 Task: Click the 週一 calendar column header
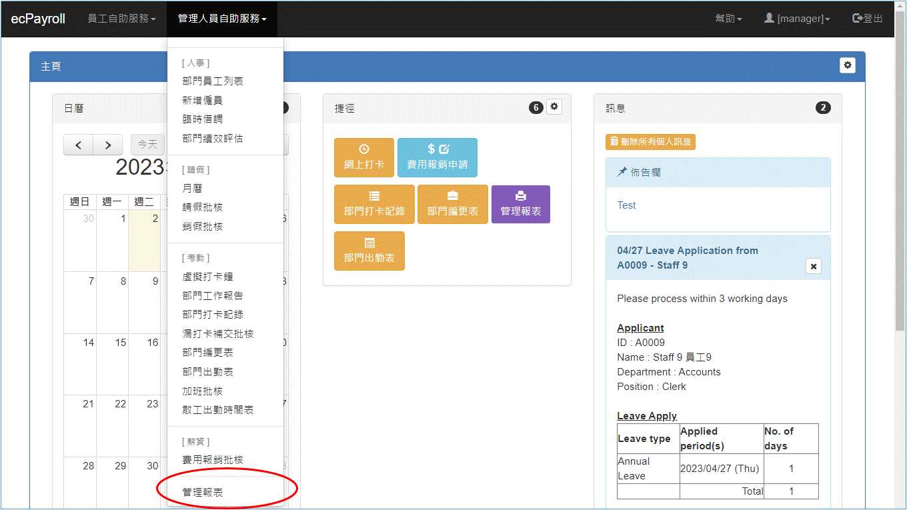click(x=112, y=202)
